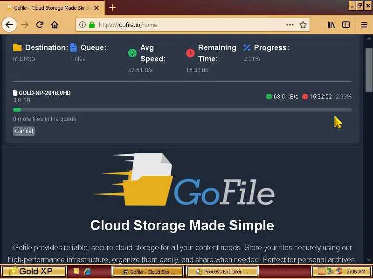Switch to Process Explorer taskbar button

click(223, 272)
